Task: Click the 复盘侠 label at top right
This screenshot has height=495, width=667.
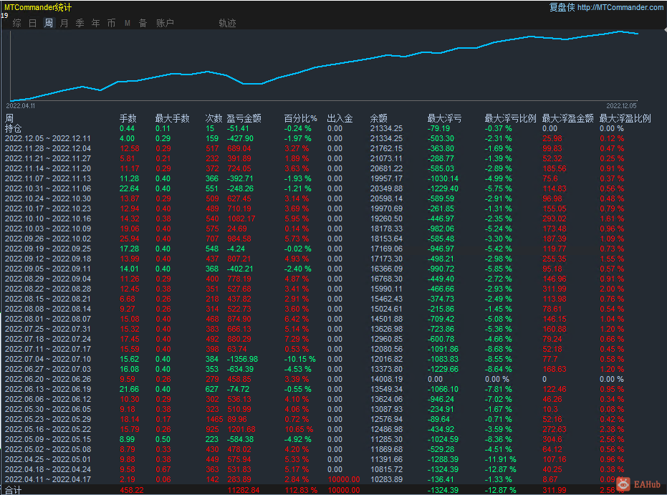Action: [x=561, y=7]
